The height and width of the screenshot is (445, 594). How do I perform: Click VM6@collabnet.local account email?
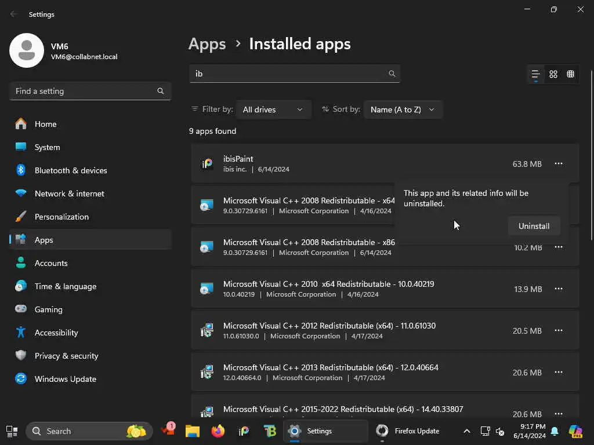tap(84, 57)
